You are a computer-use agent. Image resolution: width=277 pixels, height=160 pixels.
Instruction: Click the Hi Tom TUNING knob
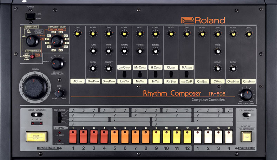pyautogui.click(x=156, y=51)
